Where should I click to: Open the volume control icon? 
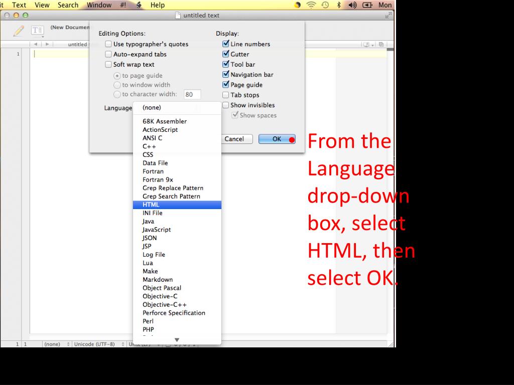[353, 5]
